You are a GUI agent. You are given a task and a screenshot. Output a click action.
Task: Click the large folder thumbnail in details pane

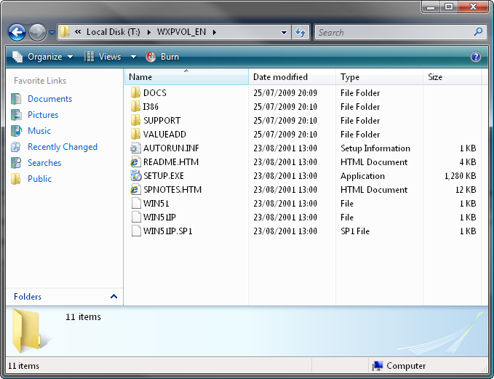[x=30, y=331]
